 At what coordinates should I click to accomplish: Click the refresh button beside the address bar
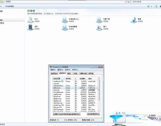coord(128,2)
